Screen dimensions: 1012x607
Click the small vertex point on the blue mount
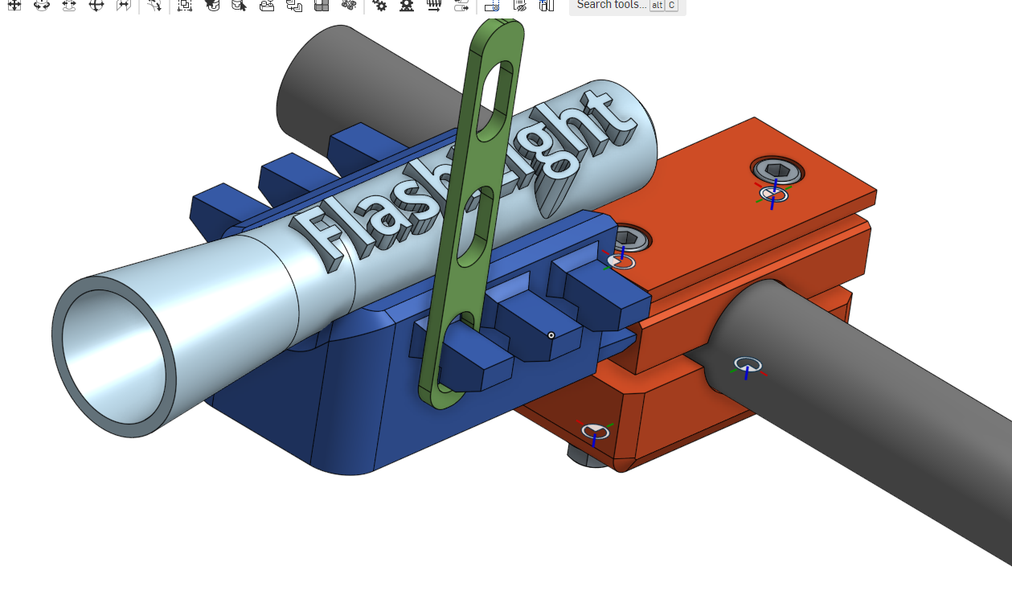click(x=551, y=335)
